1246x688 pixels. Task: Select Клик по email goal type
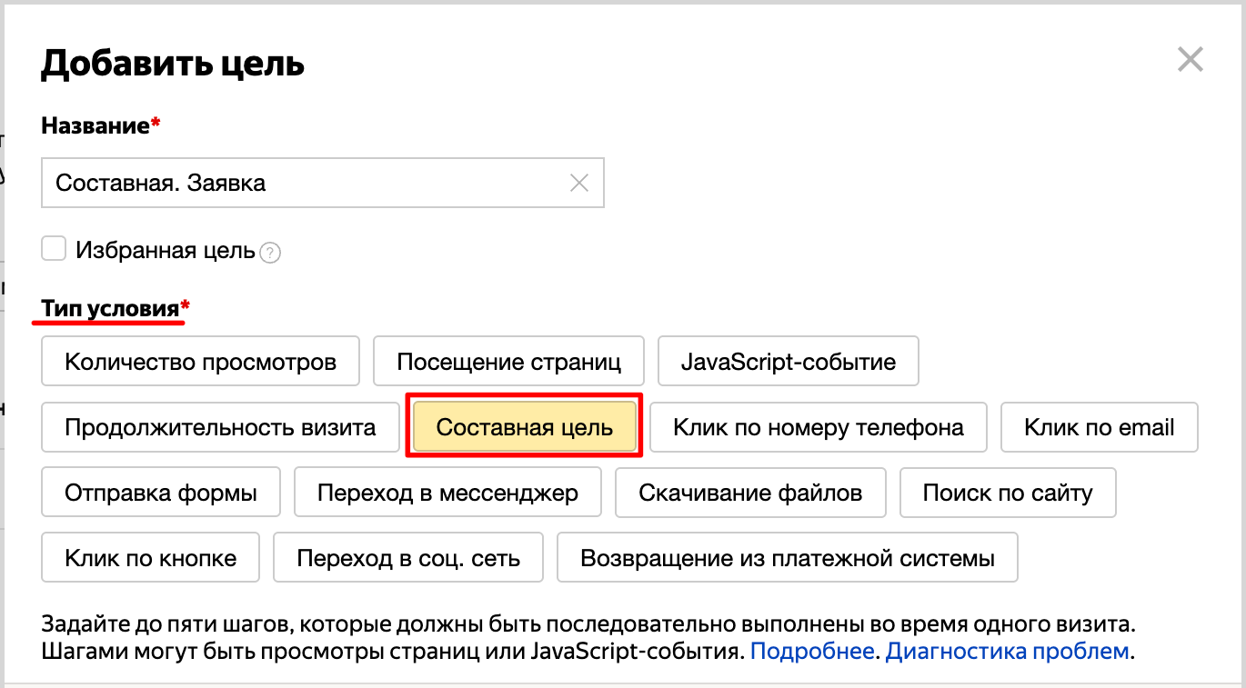1099,427
